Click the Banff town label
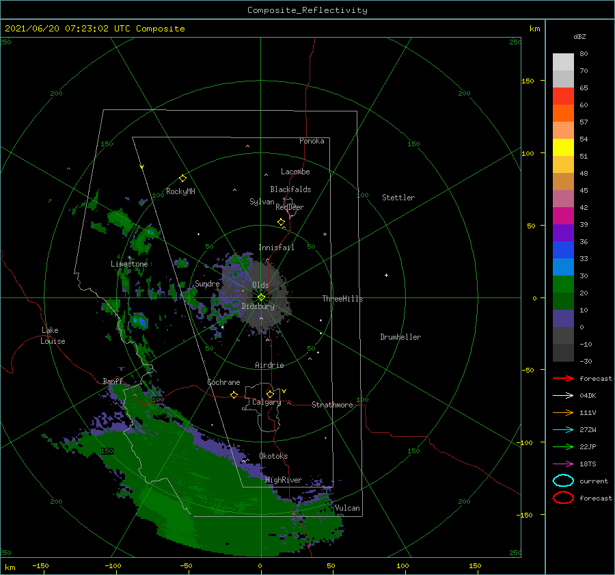The height and width of the screenshot is (575, 615). (113, 381)
